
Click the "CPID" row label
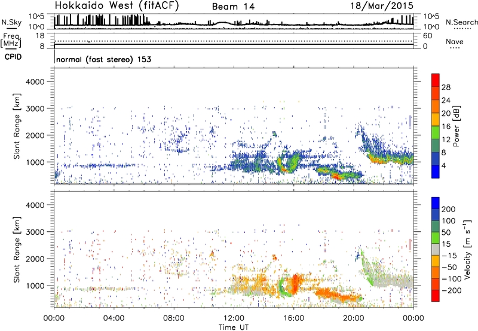click(x=13, y=57)
